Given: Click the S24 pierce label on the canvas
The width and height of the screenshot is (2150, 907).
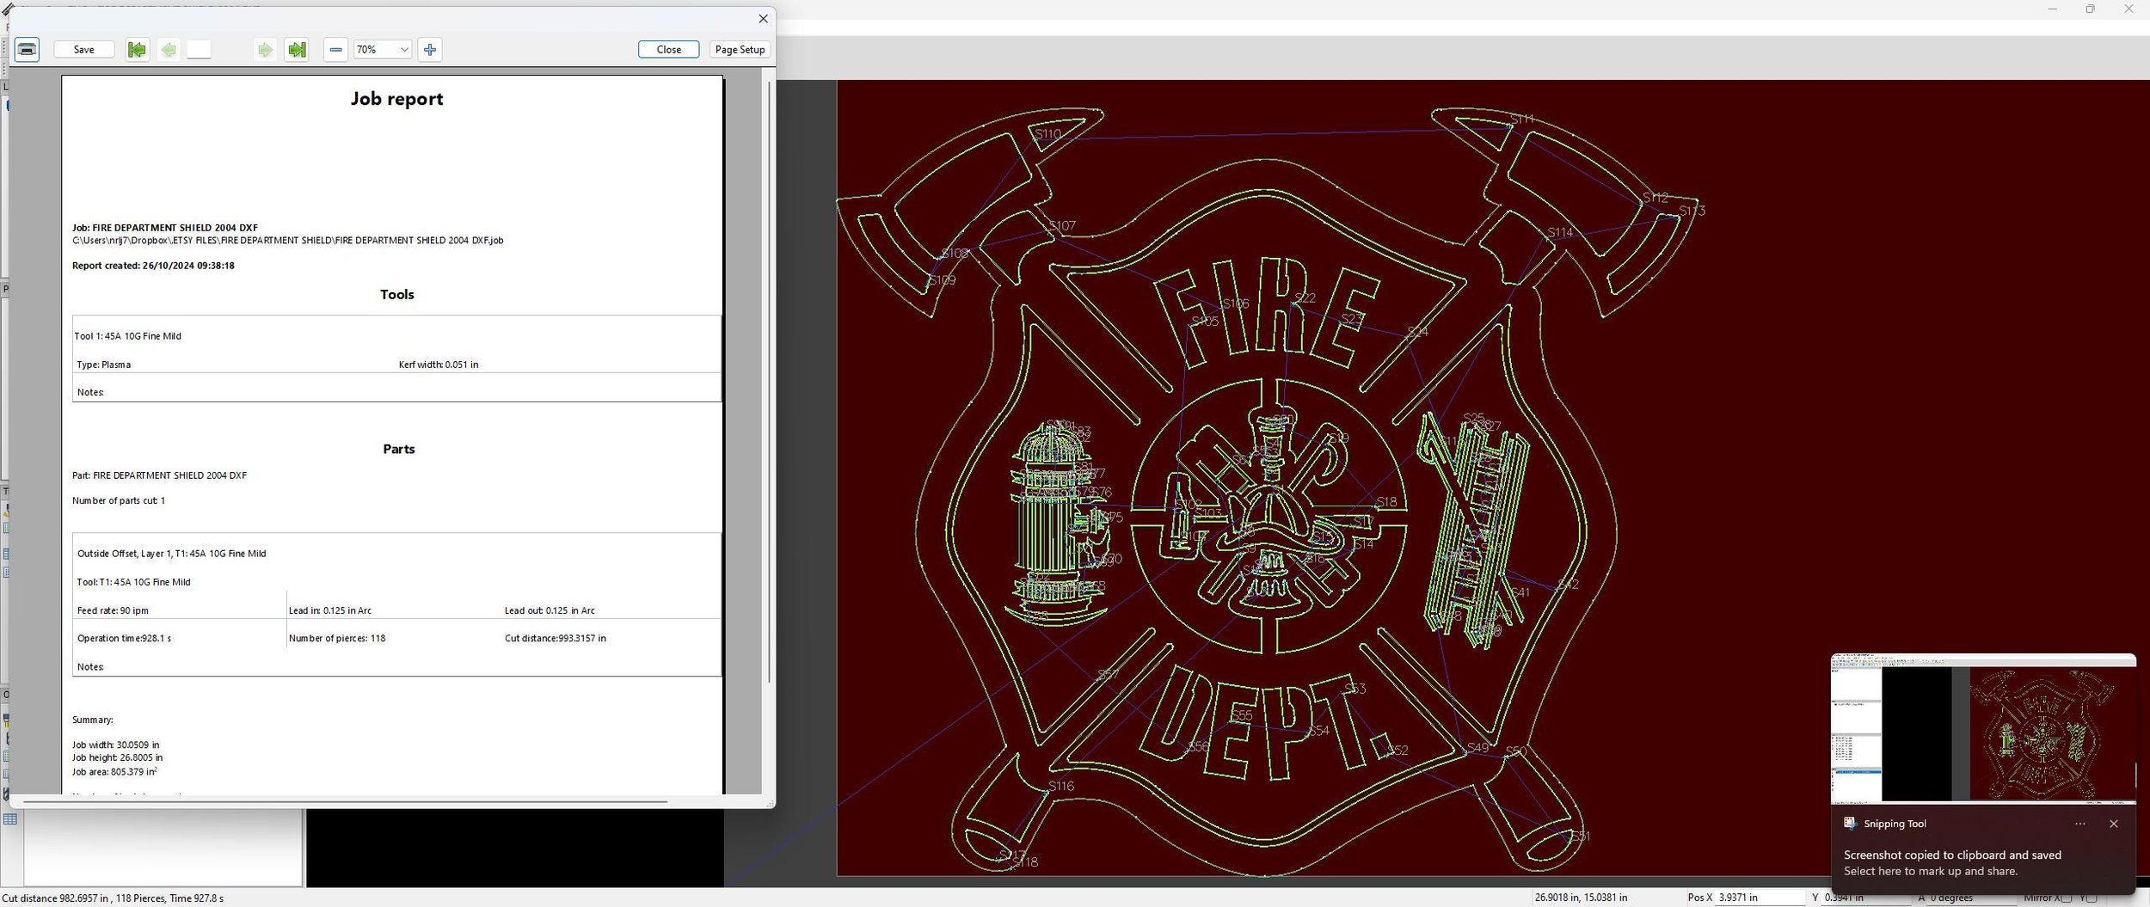Looking at the screenshot, I should point(1417,331).
